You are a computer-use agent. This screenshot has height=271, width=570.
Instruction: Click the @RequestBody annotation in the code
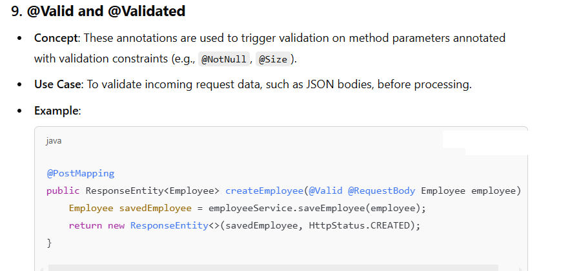click(x=382, y=191)
